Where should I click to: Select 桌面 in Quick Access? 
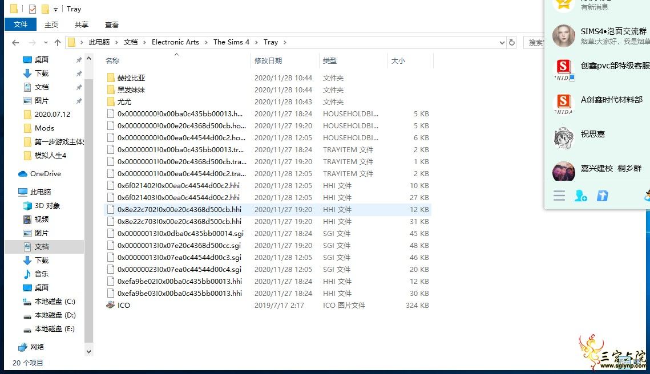point(42,60)
